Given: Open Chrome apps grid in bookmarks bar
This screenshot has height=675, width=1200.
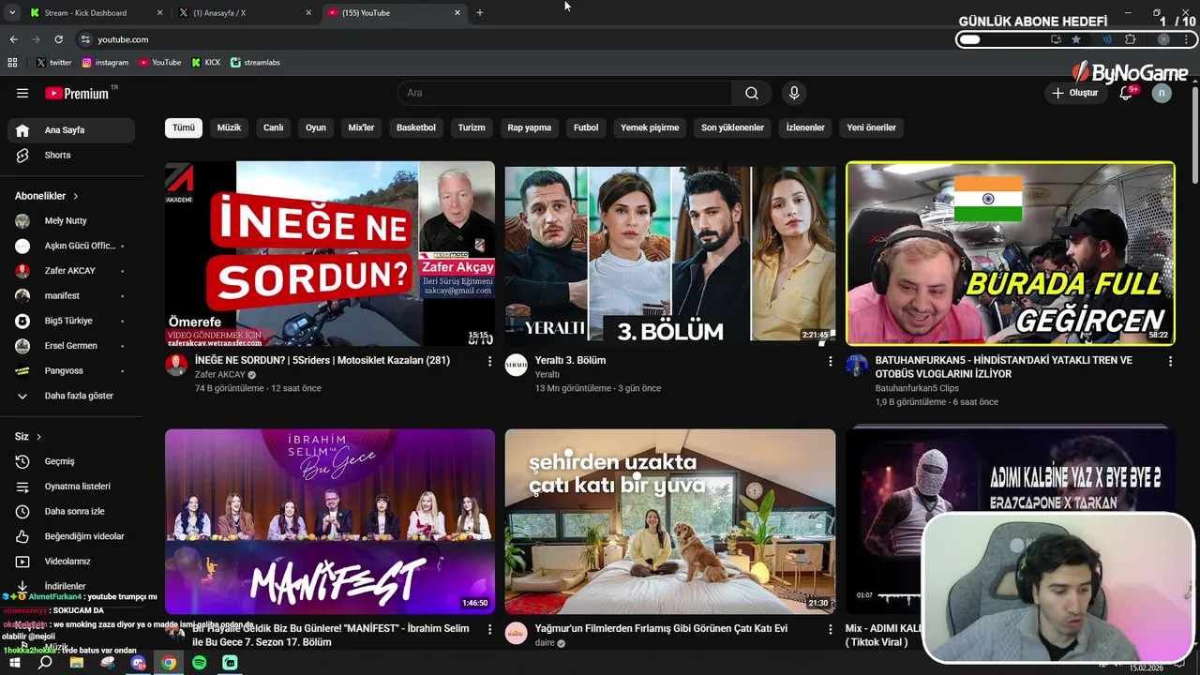Looking at the screenshot, I should click(12, 62).
